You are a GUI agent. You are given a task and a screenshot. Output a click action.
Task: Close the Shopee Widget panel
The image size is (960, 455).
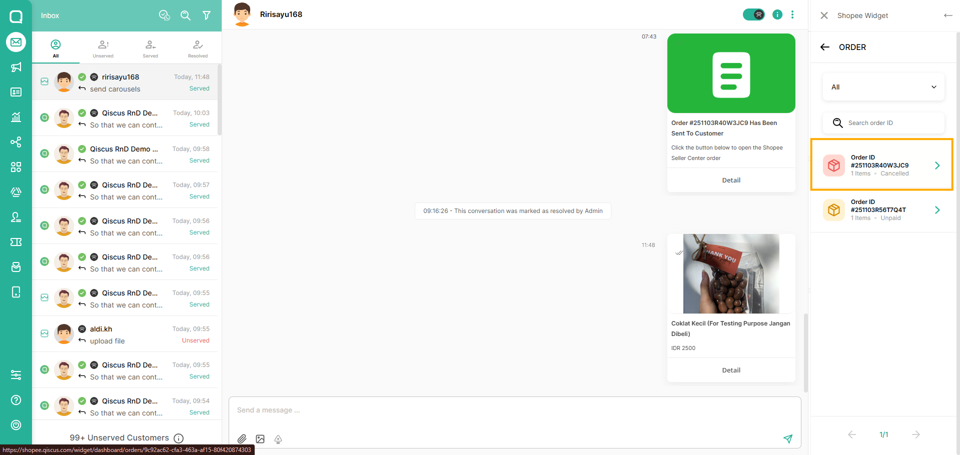point(824,15)
